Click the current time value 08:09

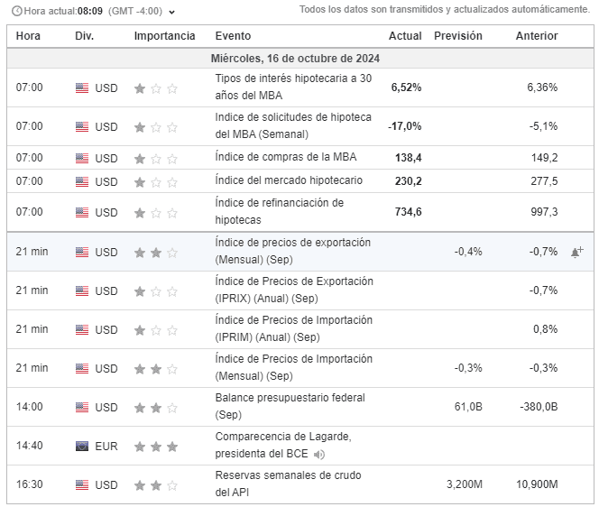90,11
